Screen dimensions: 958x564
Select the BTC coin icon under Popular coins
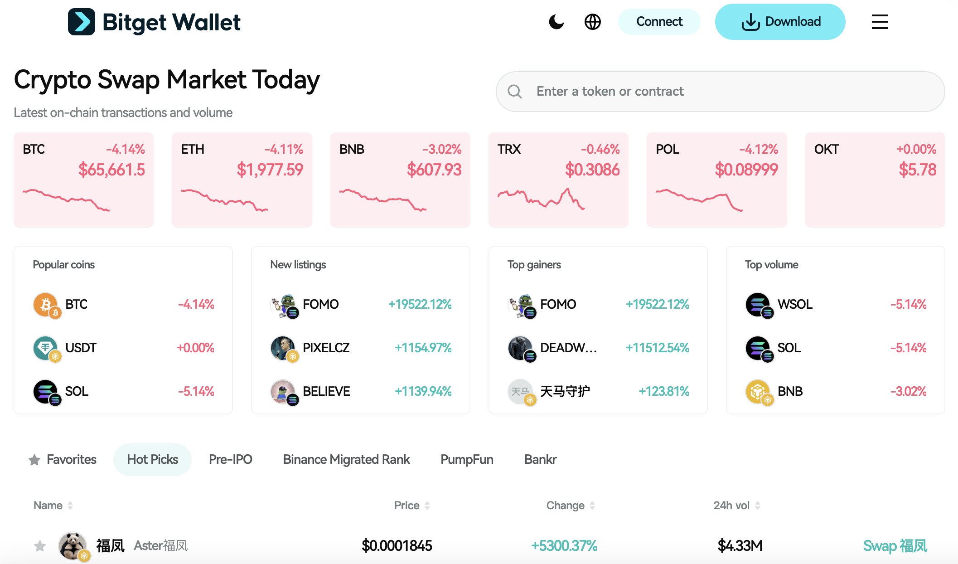47,304
